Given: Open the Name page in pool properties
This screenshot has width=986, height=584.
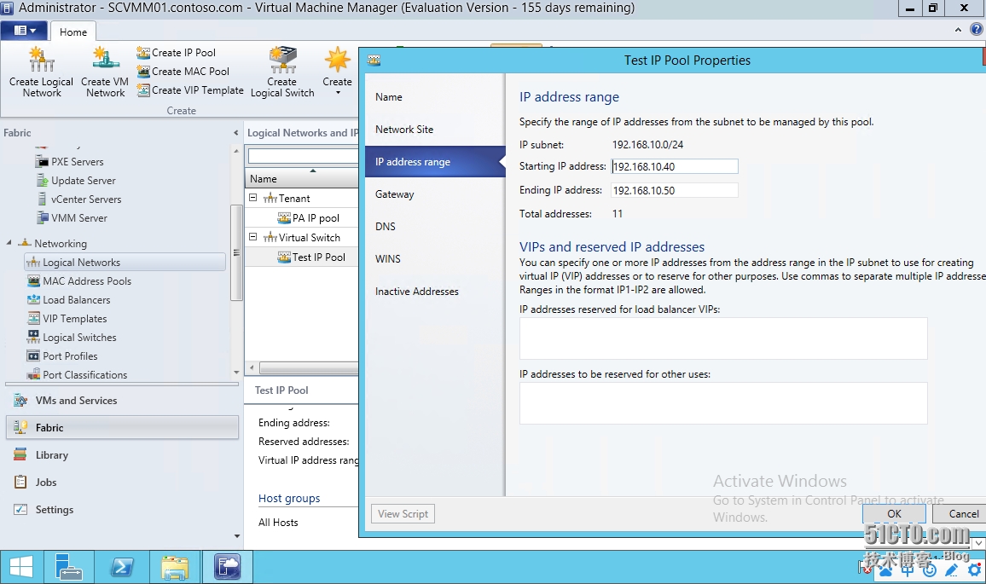Looking at the screenshot, I should pyautogui.click(x=435, y=97).
